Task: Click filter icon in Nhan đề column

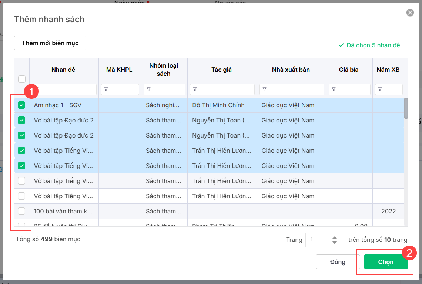Action: pos(37,89)
